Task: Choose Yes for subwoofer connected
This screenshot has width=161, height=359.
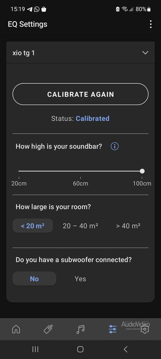Action: pos(80,279)
